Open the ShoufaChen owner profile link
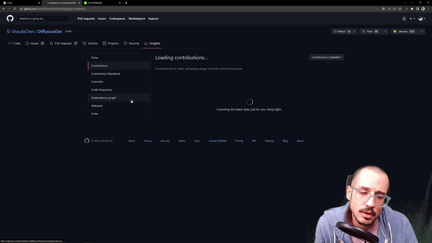This screenshot has width=432, height=243. pos(23,31)
